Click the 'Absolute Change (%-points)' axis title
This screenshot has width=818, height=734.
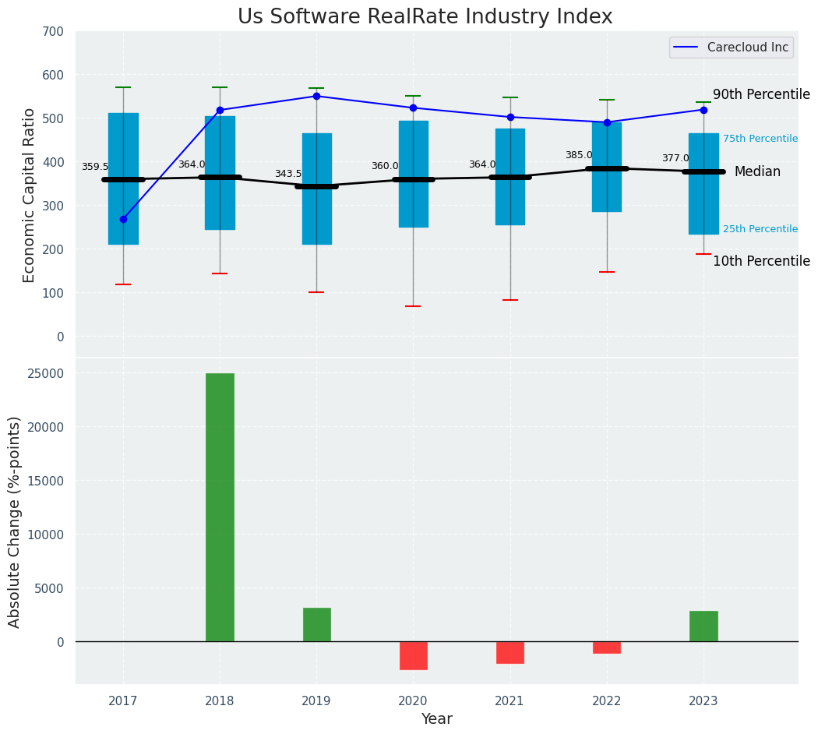[x=15, y=521]
